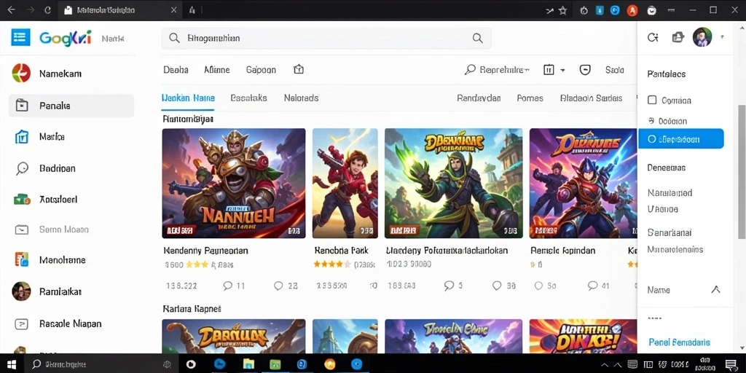Open the Rasaole Niapan sidebar icon
Viewport: 746px width, 373px height.
tap(22, 324)
